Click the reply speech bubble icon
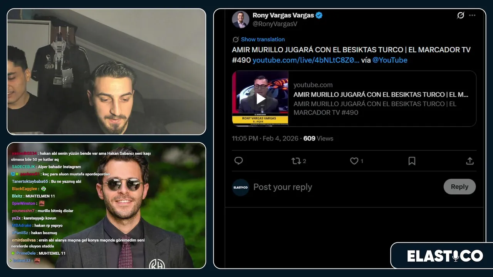This screenshot has width=493, height=277. point(239,161)
